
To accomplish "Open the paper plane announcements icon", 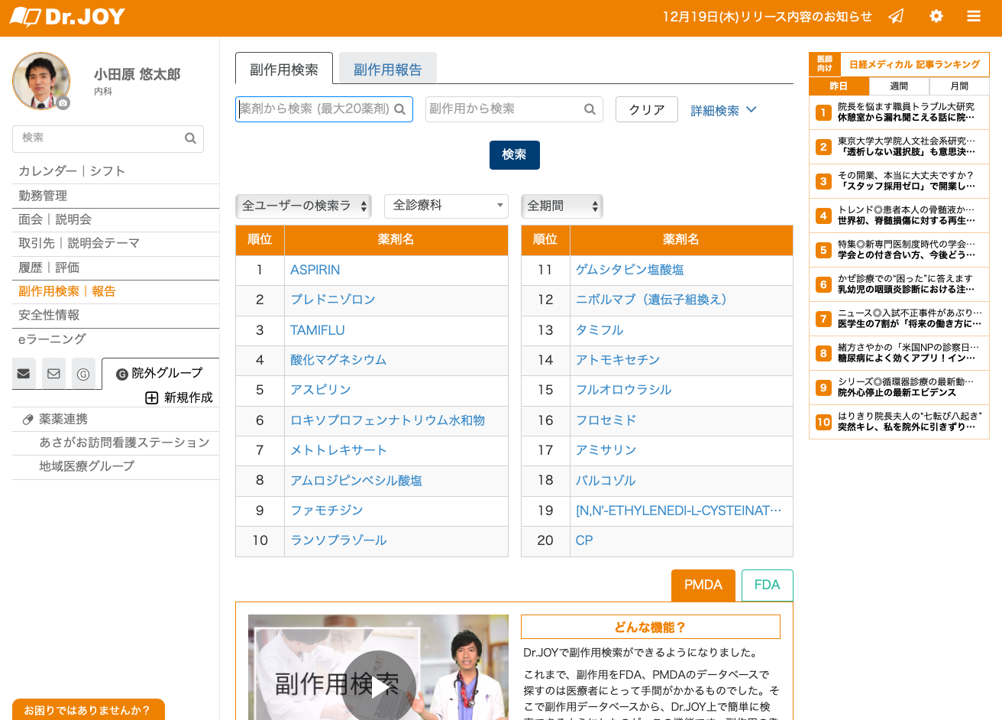I will [x=897, y=16].
